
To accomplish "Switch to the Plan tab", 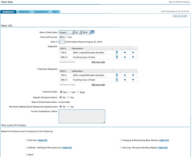I will click(55, 12).
